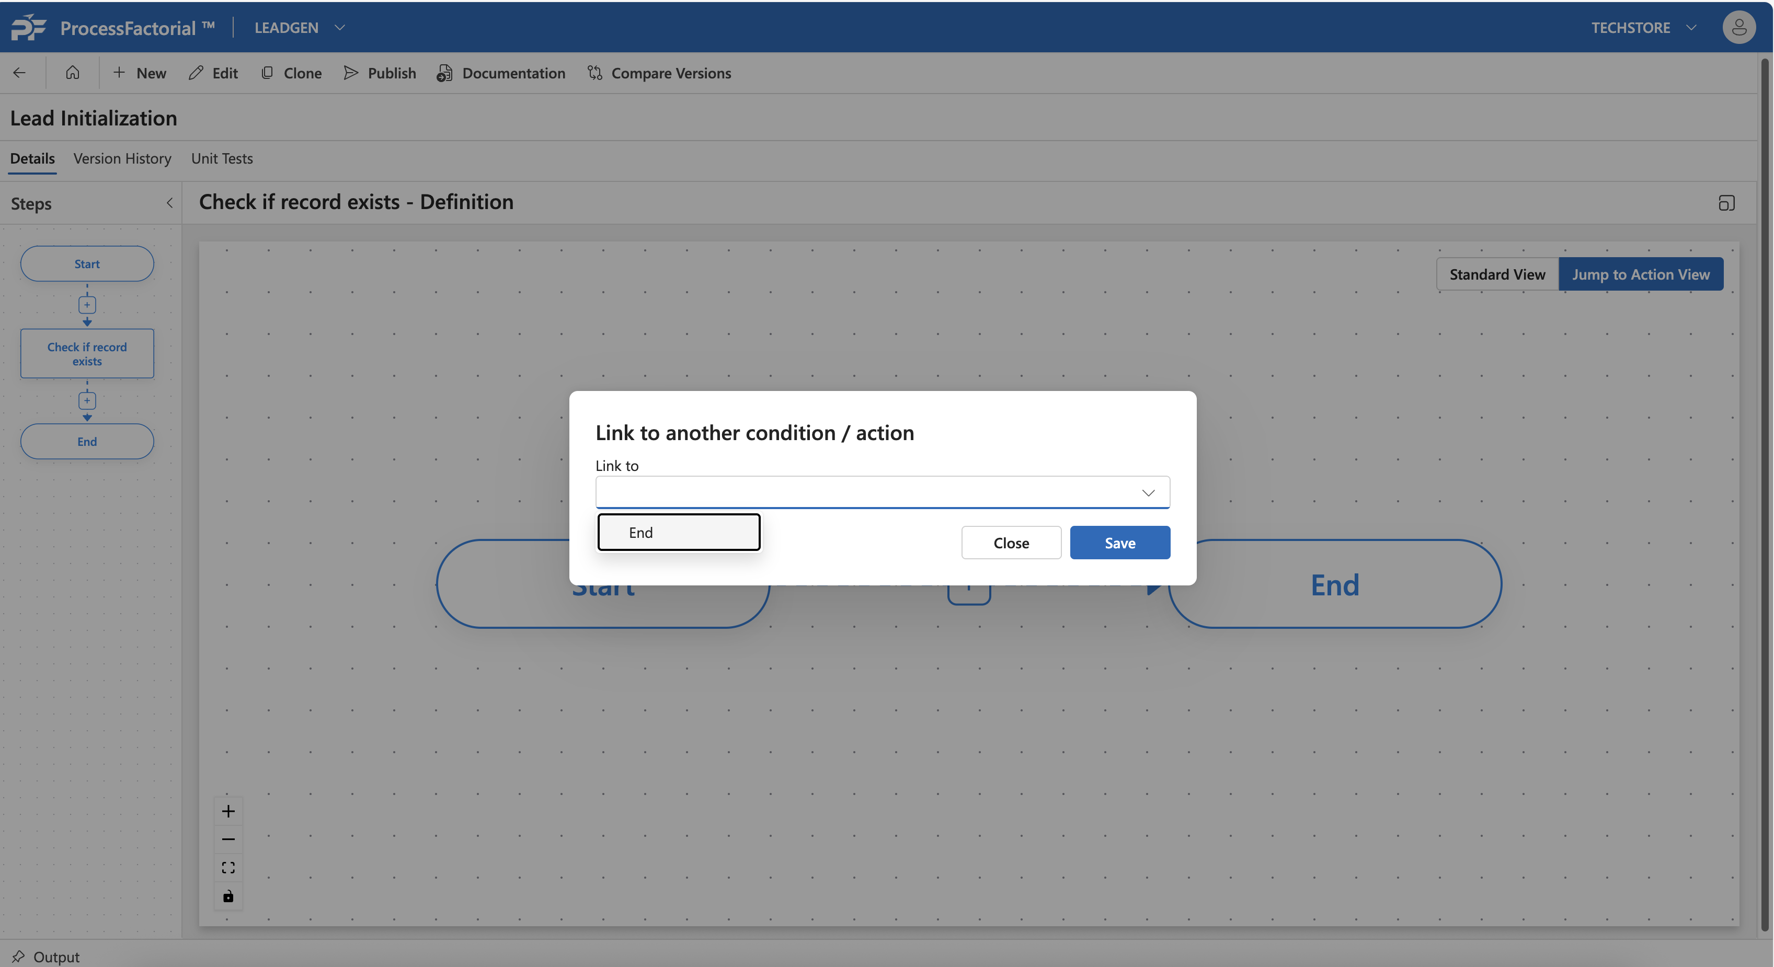
Task: Click the Save button in dialog
Action: pos(1119,543)
